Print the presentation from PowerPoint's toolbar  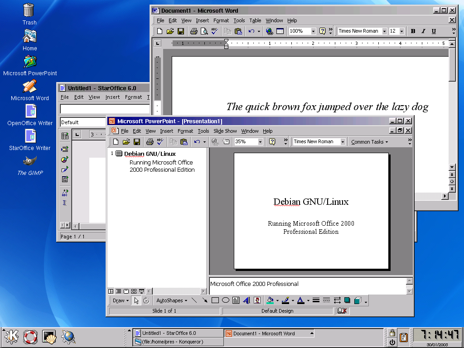(150, 142)
